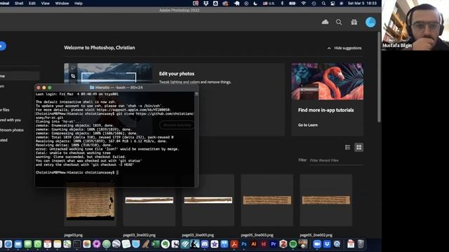Viewport: 449px width, 252px height.
Task: Open InDesign from the Dock
Action: (x=264, y=244)
